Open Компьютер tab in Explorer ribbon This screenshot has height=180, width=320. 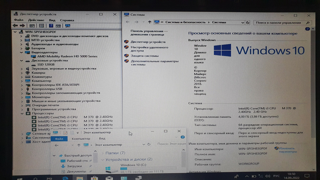point(81,139)
